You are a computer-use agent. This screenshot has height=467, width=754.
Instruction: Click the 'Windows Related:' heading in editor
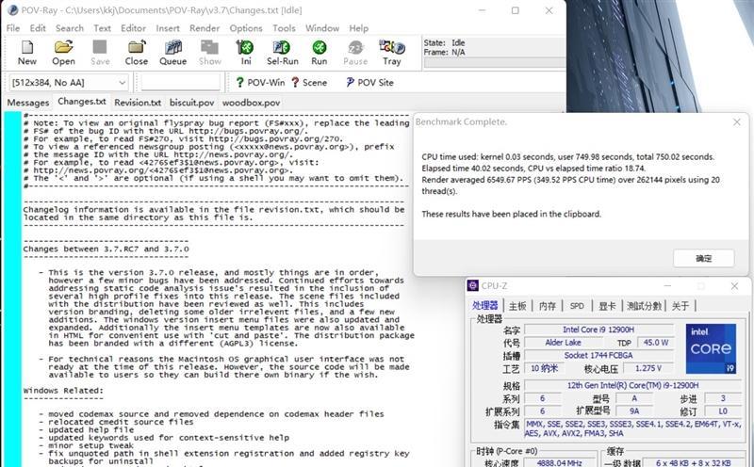(63, 391)
